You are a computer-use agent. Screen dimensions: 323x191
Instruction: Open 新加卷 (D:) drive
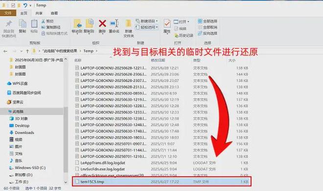pos(21,175)
